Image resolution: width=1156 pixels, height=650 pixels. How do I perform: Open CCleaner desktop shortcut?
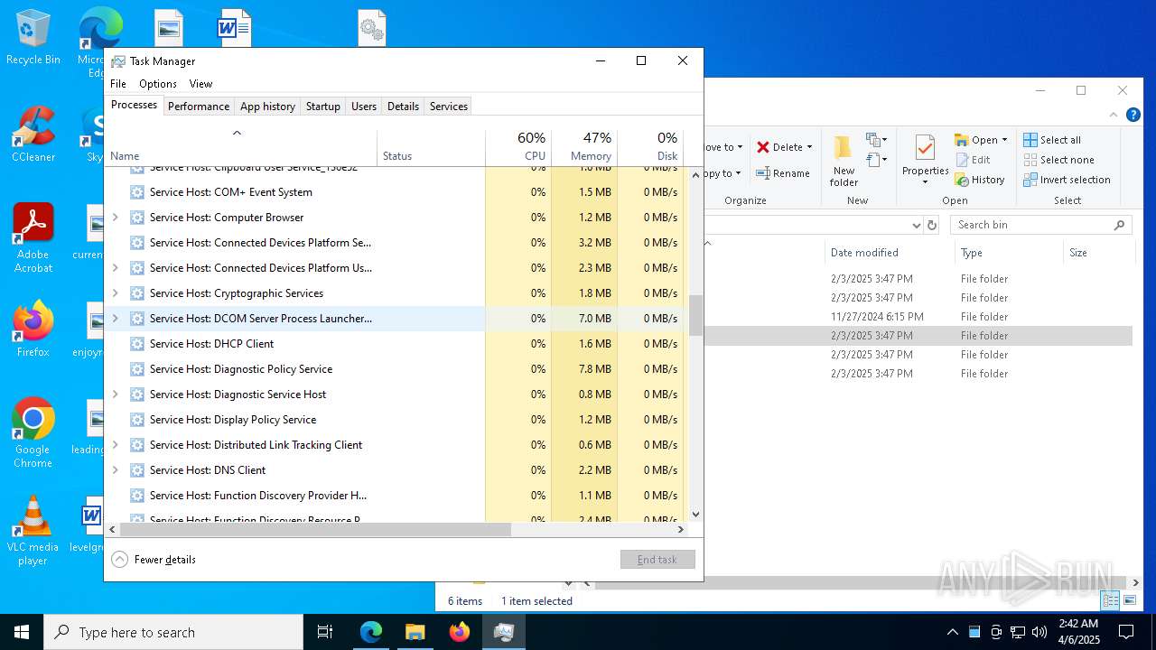(x=33, y=134)
